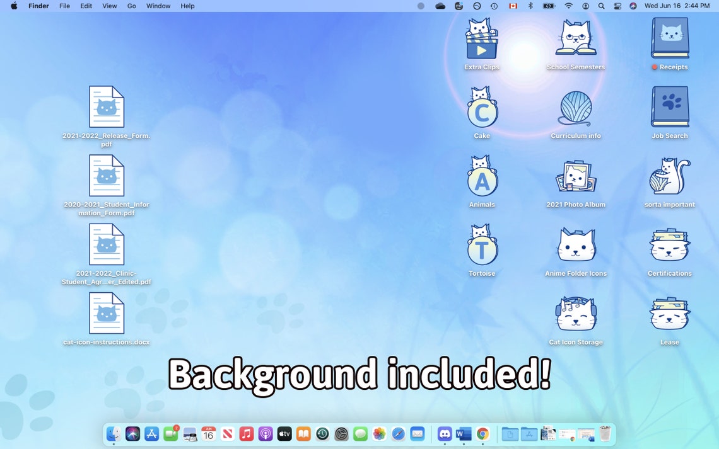The width and height of the screenshot is (719, 449).
Task: Open Apple Music from the Dock
Action: [x=245, y=434]
